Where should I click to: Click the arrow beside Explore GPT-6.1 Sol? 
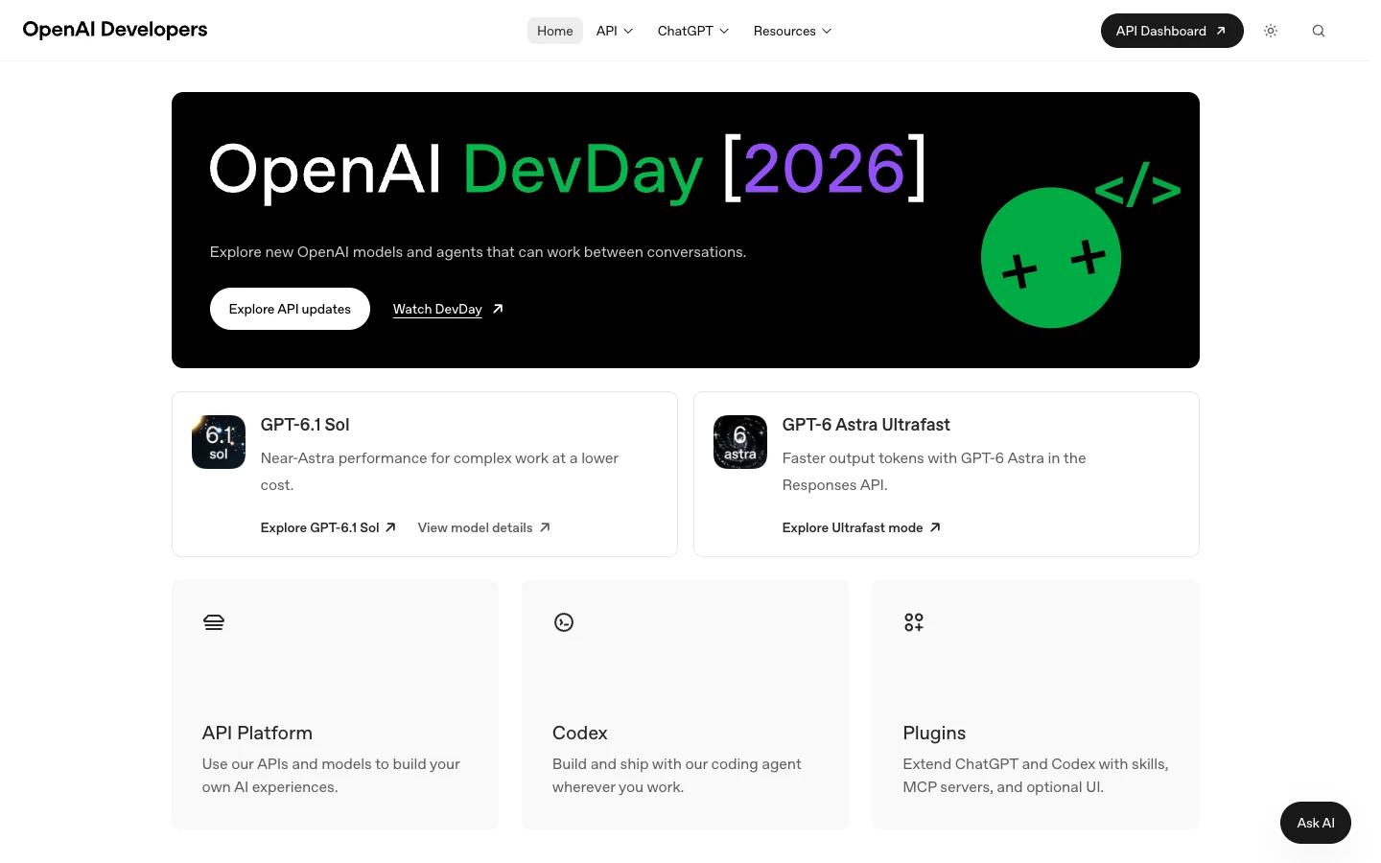tap(390, 527)
